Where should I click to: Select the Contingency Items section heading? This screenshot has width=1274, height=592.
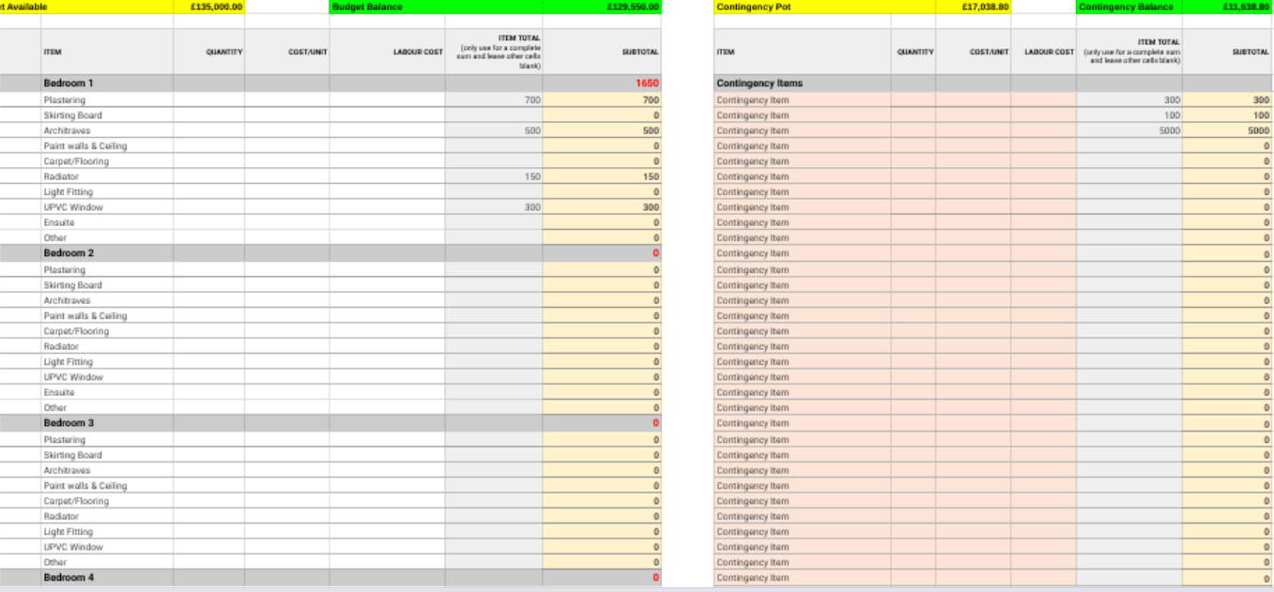[x=760, y=83]
